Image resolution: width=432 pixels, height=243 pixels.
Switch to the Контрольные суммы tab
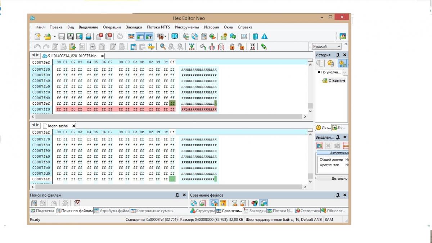tap(152, 211)
